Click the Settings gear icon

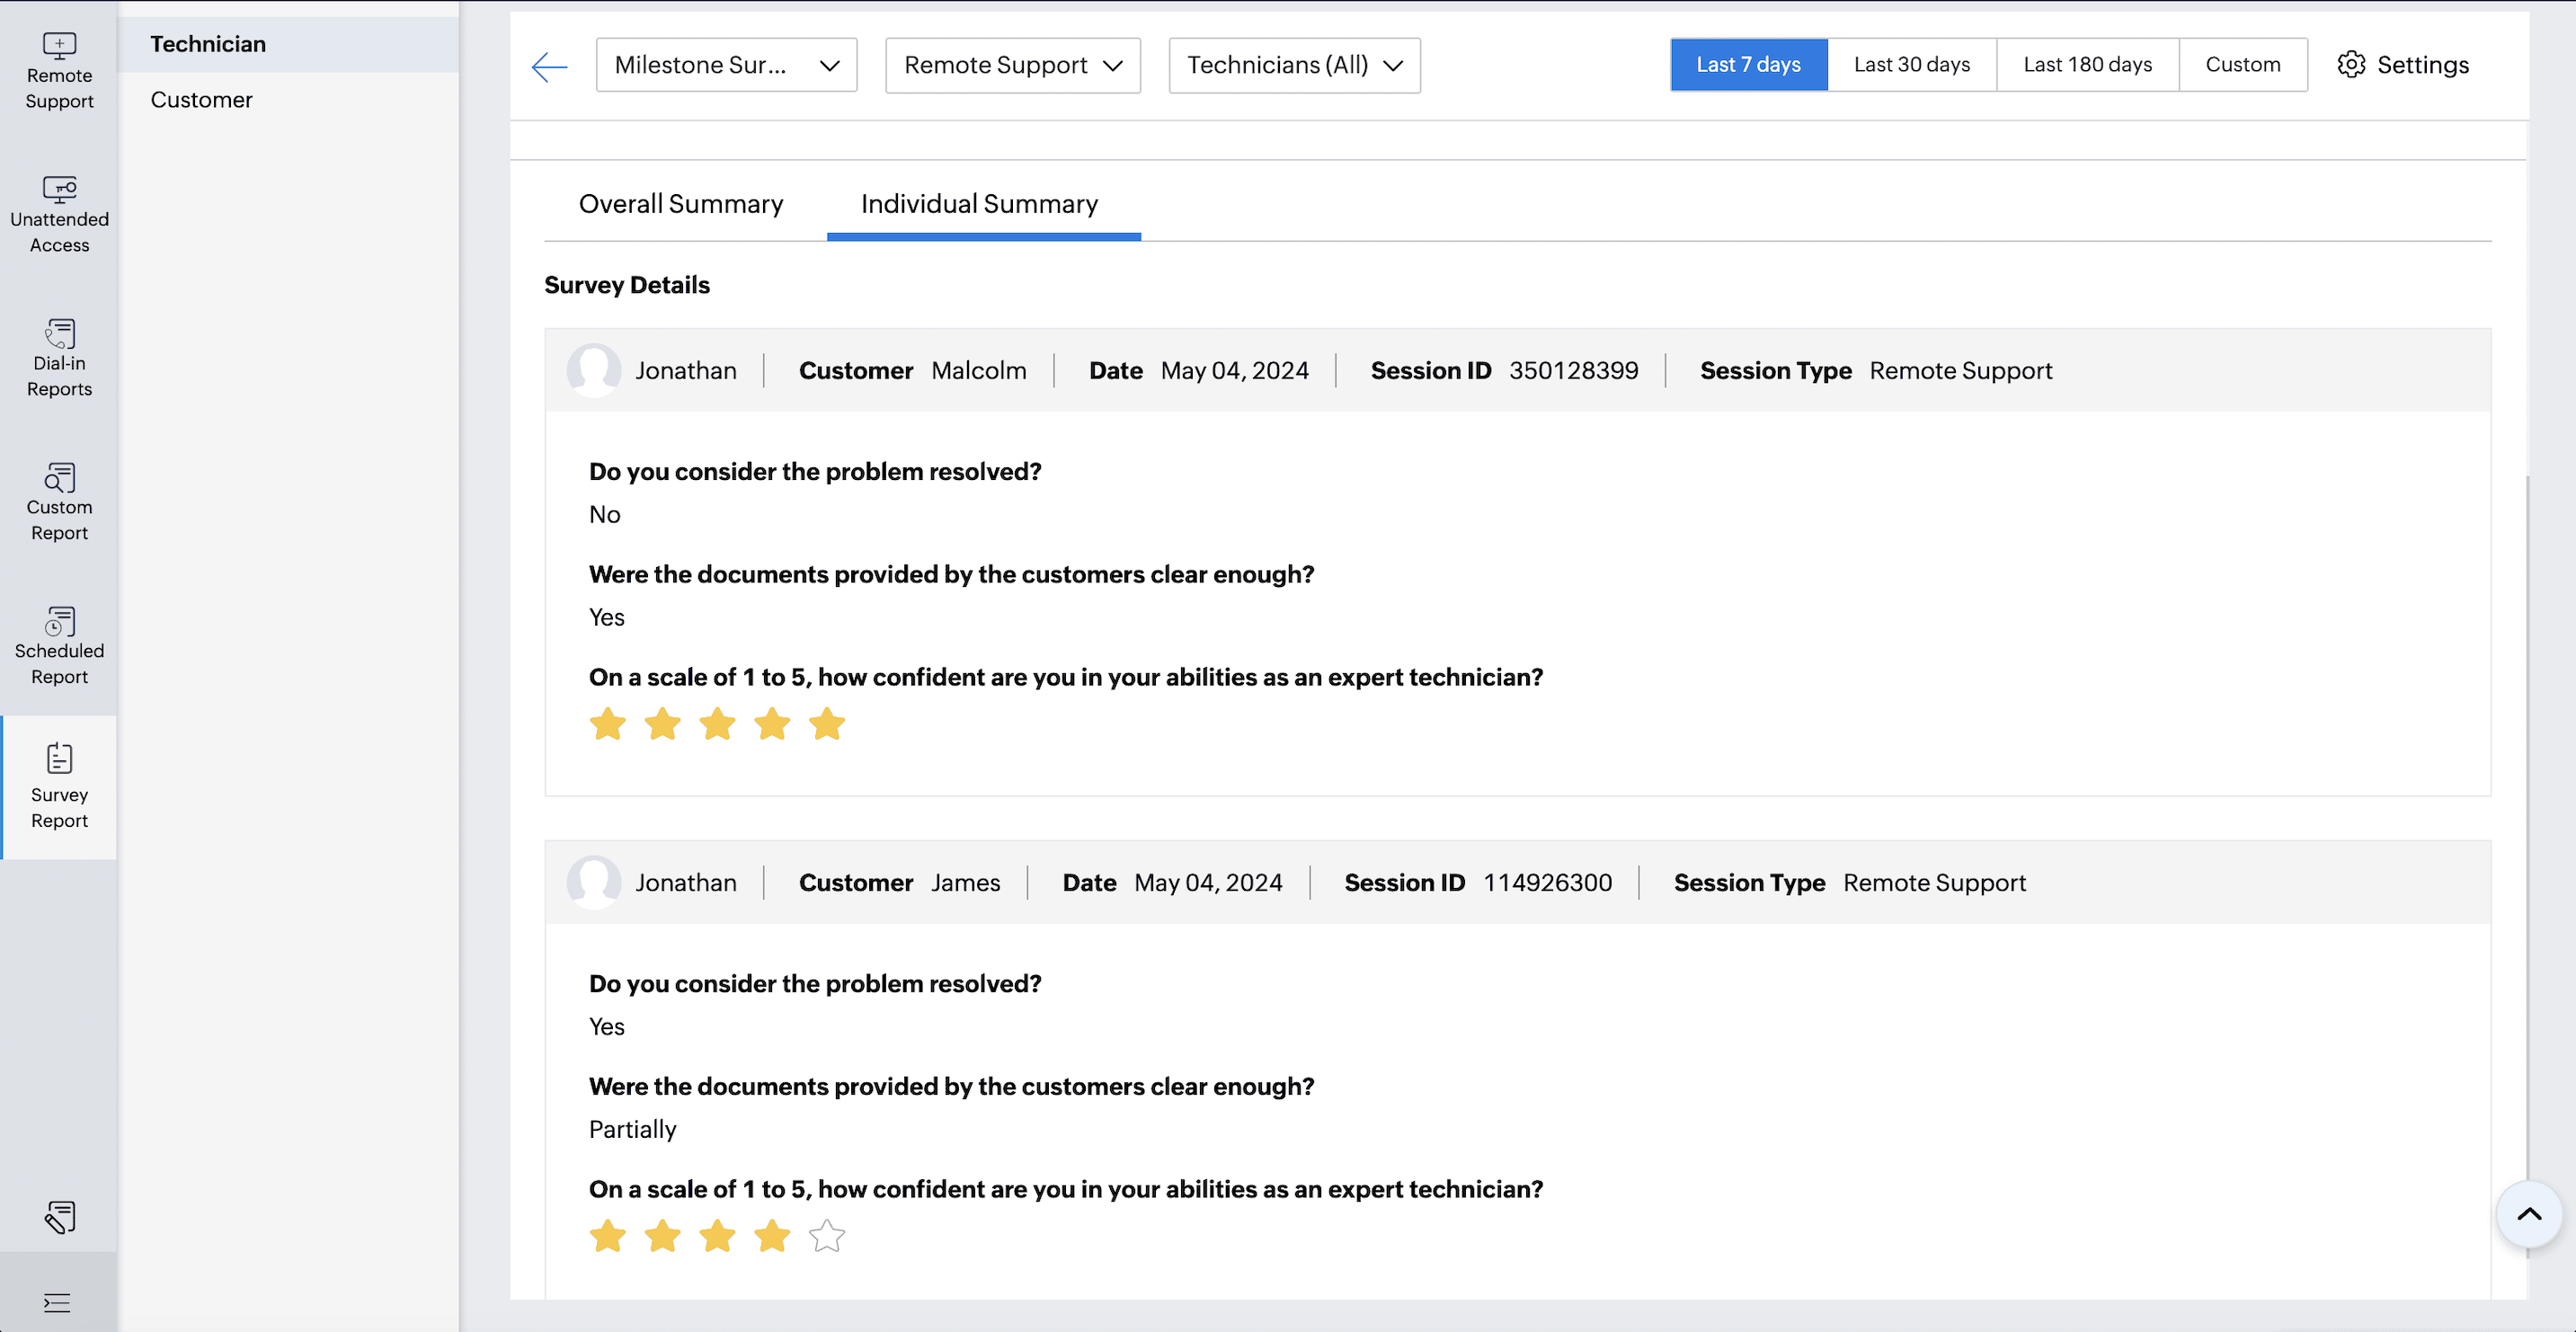pyautogui.click(x=2350, y=65)
